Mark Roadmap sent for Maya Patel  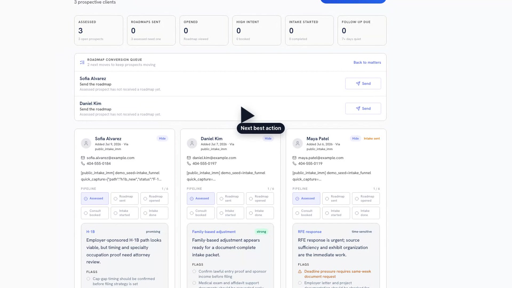coord(336,198)
